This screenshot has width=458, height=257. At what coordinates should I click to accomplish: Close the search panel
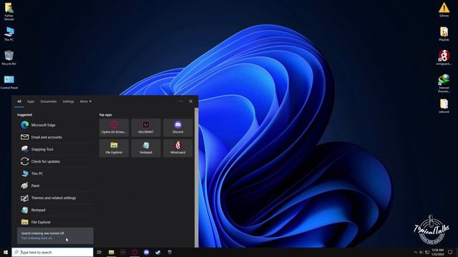191,101
